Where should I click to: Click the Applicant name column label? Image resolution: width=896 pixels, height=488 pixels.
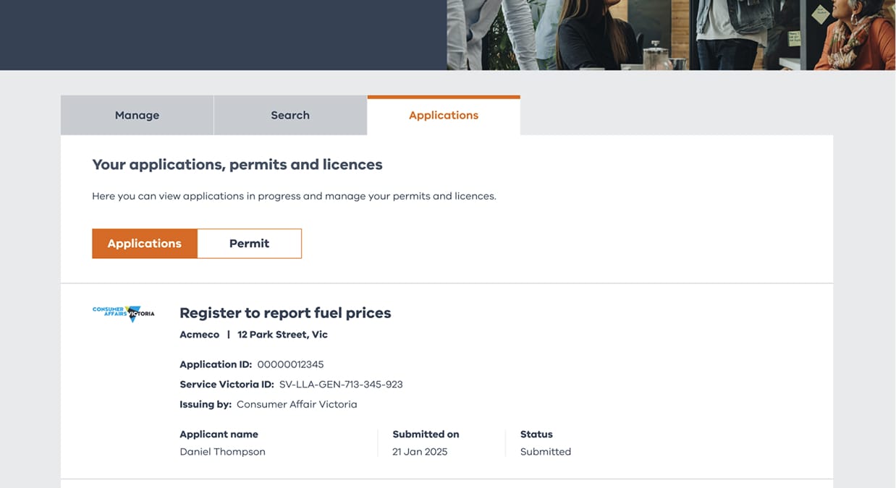tap(219, 435)
